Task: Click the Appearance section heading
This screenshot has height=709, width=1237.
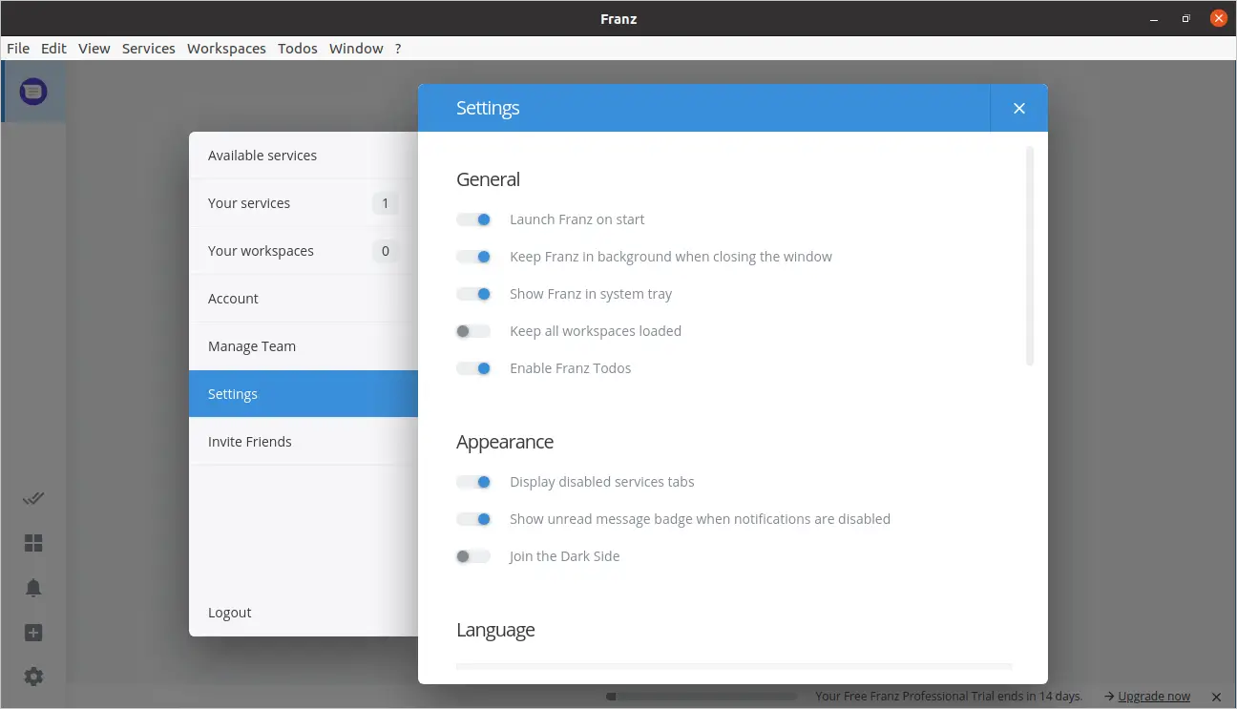Action: [505, 442]
